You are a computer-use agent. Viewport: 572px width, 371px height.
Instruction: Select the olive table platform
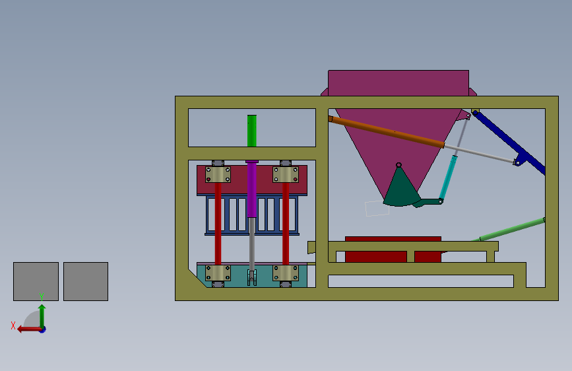coord(413,246)
